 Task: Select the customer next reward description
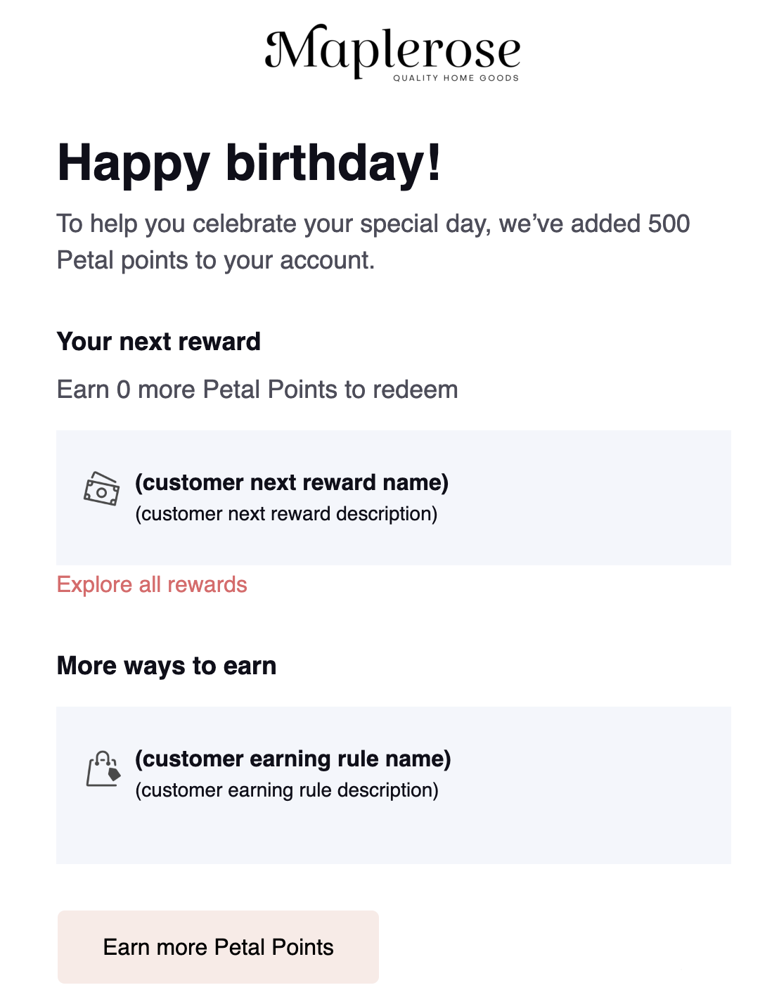pyautogui.click(x=286, y=514)
